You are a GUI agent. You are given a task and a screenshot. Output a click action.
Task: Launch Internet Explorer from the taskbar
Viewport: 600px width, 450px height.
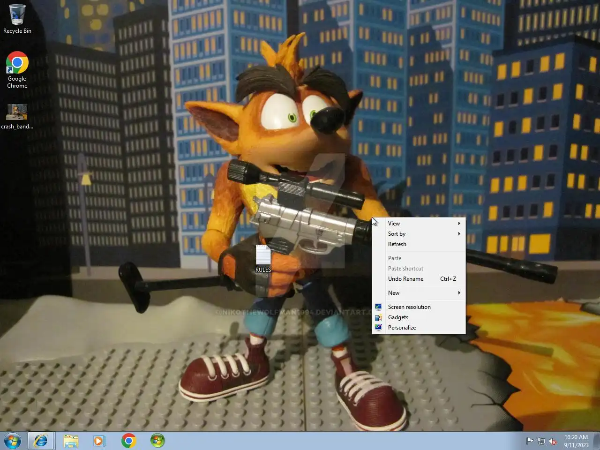(41, 441)
